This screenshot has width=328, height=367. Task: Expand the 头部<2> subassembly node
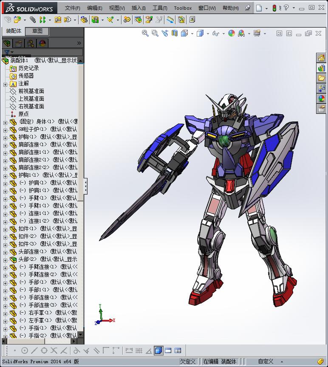(6, 260)
